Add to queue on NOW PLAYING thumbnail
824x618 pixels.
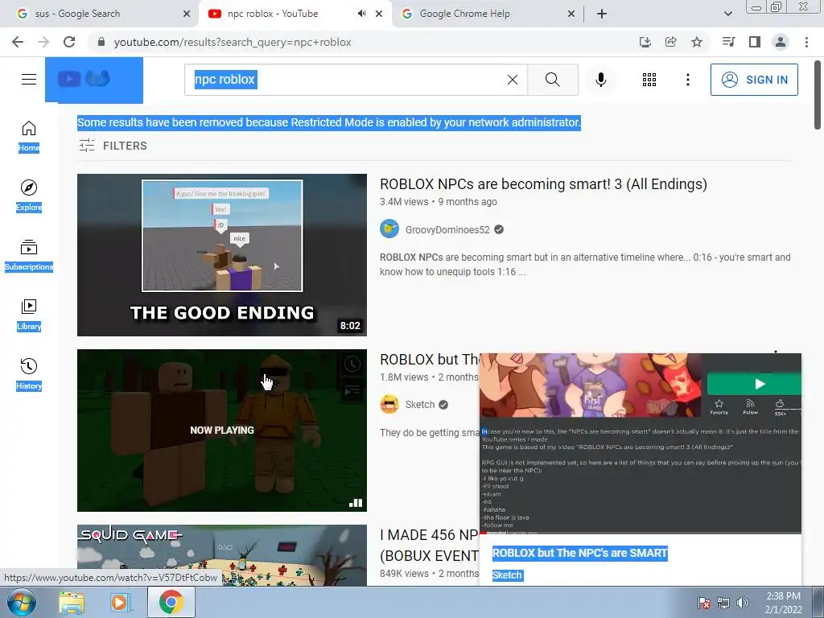352,390
